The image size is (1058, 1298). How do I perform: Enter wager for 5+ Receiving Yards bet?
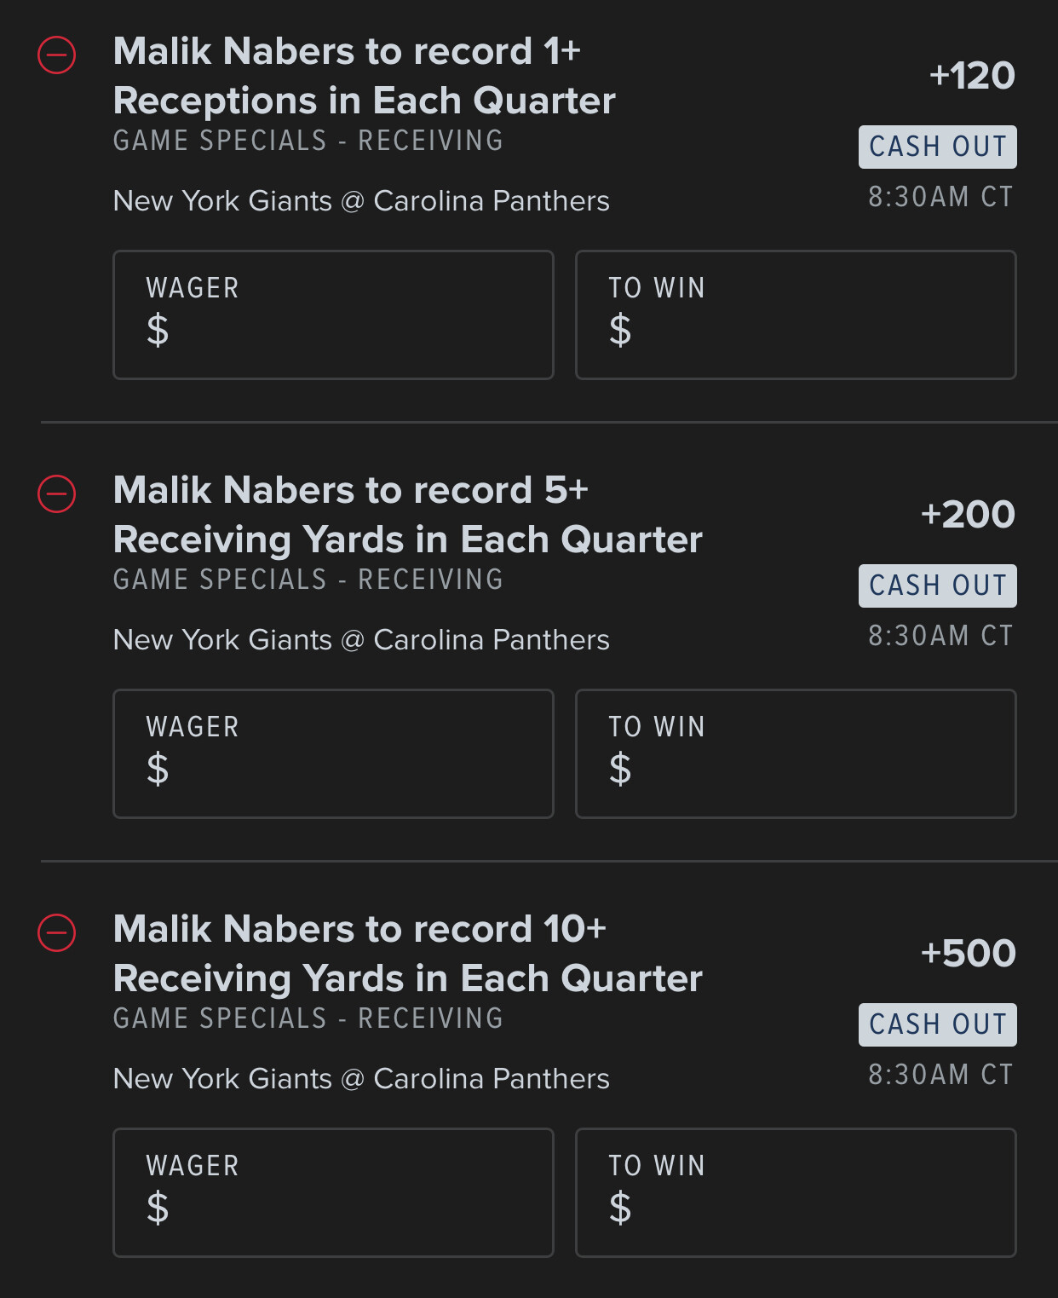pos(333,753)
